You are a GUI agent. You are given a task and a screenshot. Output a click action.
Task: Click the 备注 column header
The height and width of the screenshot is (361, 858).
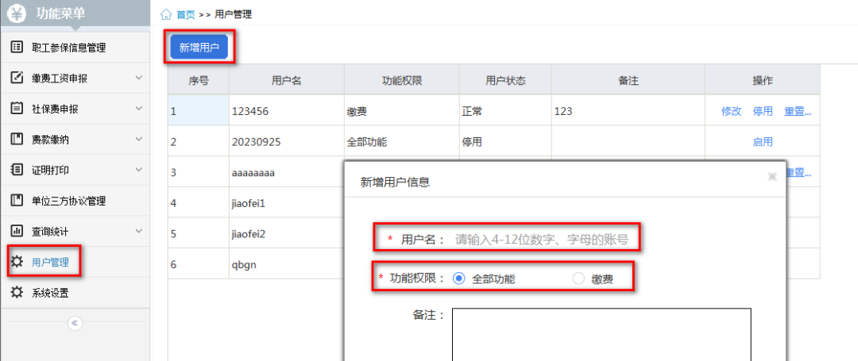pos(628,80)
